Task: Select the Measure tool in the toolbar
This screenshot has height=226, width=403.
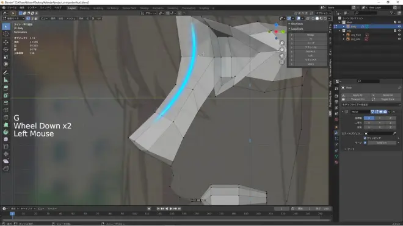Action: click(x=6, y=80)
